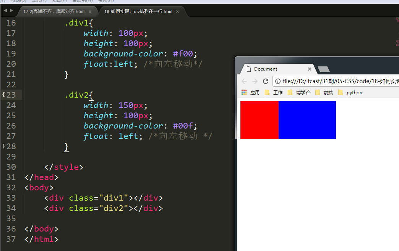Click the 'width' property on line 17

(x=96, y=33)
